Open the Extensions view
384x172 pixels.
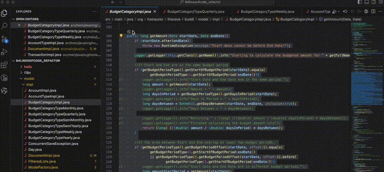coord(4,65)
